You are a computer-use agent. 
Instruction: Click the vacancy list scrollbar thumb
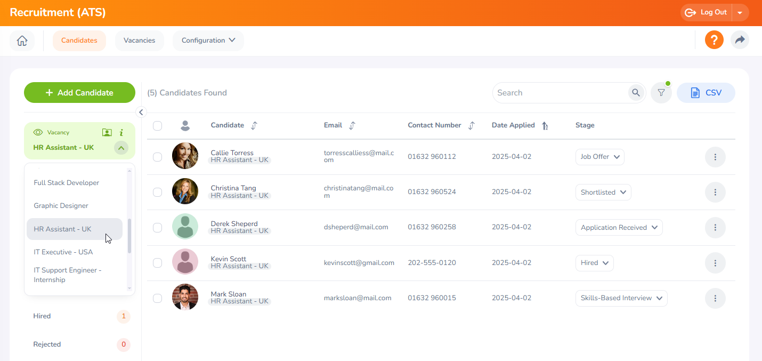pyautogui.click(x=129, y=235)
